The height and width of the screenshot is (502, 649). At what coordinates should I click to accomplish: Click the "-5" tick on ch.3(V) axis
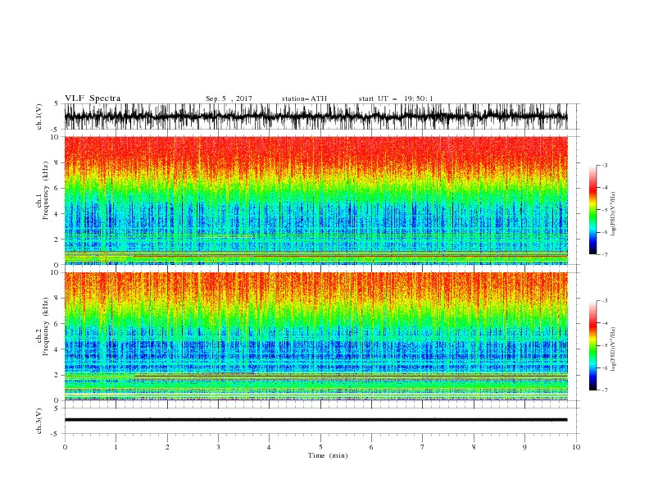click(56, 434)
